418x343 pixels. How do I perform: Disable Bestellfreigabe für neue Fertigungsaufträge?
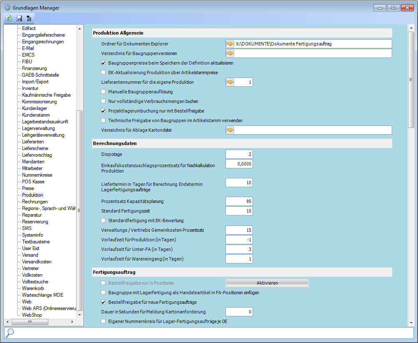tap(103, 302)
